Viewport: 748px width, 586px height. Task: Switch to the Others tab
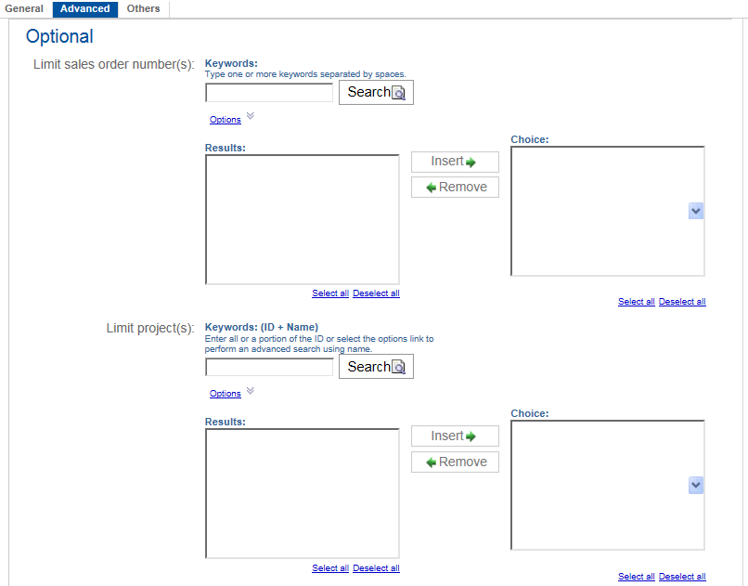coord(143,9)
